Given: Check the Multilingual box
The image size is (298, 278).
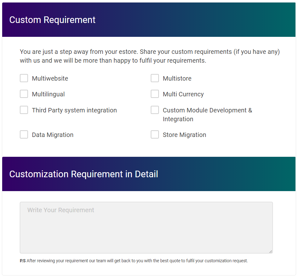Looking at the screenshot, I should click(x=24, y=94).
